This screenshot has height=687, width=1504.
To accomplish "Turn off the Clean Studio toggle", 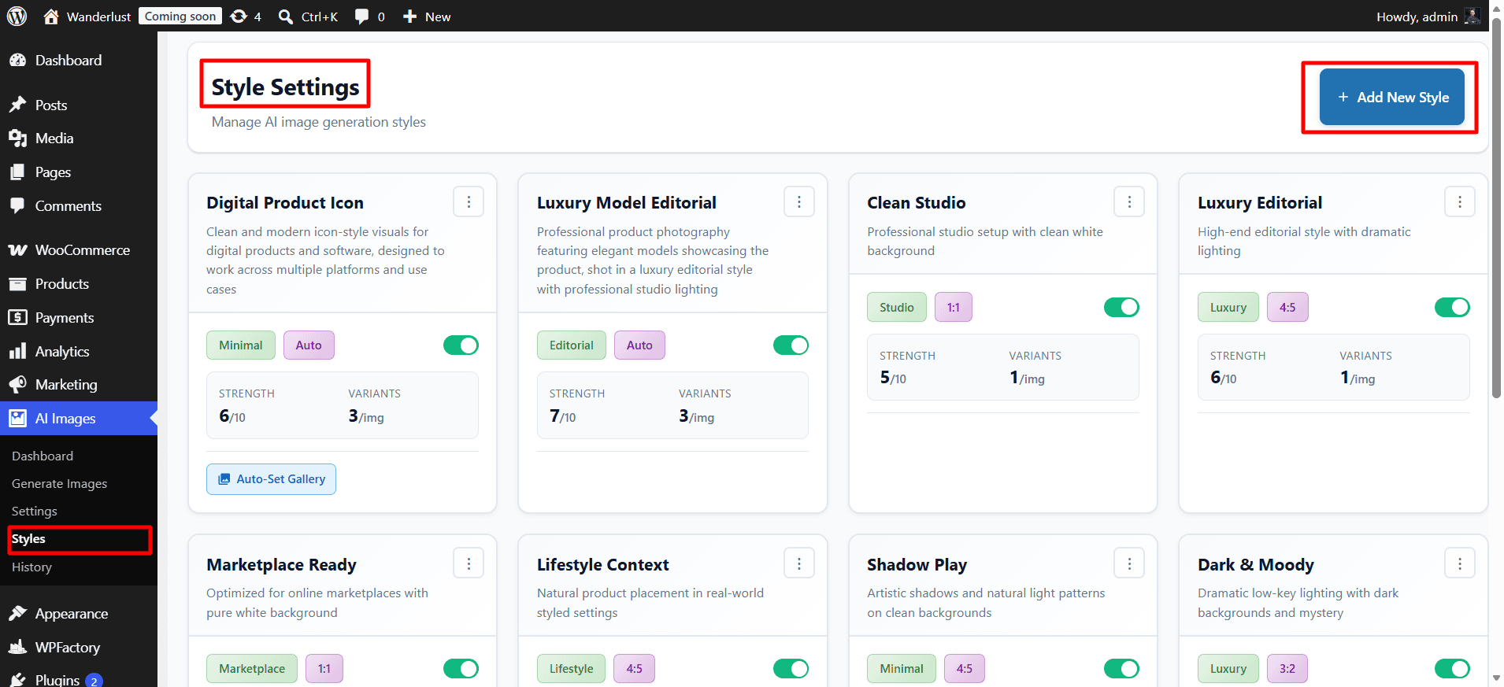I will pos(1121,308).
